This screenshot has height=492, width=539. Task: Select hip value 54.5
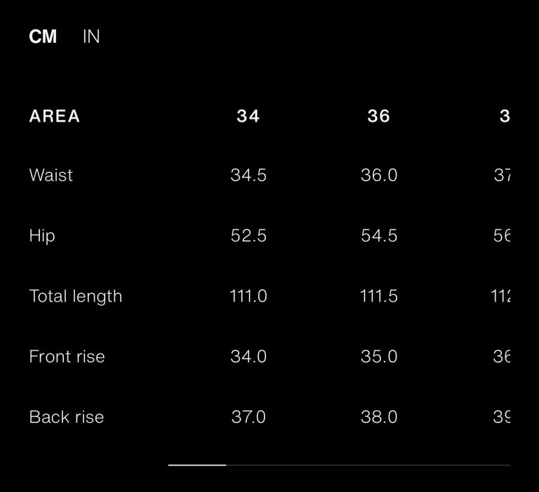pos(379,236)
